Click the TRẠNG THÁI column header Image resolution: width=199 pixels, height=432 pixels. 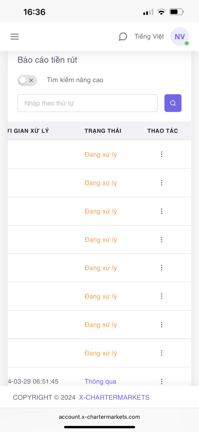point(103,131)
